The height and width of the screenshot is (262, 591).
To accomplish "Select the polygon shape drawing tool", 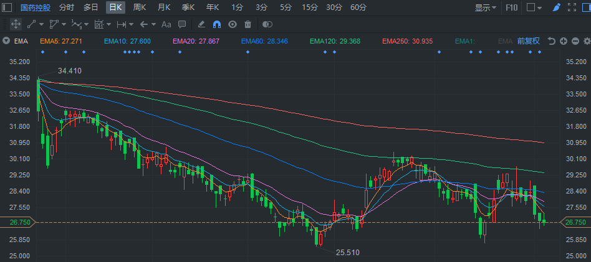I will 54,24.
